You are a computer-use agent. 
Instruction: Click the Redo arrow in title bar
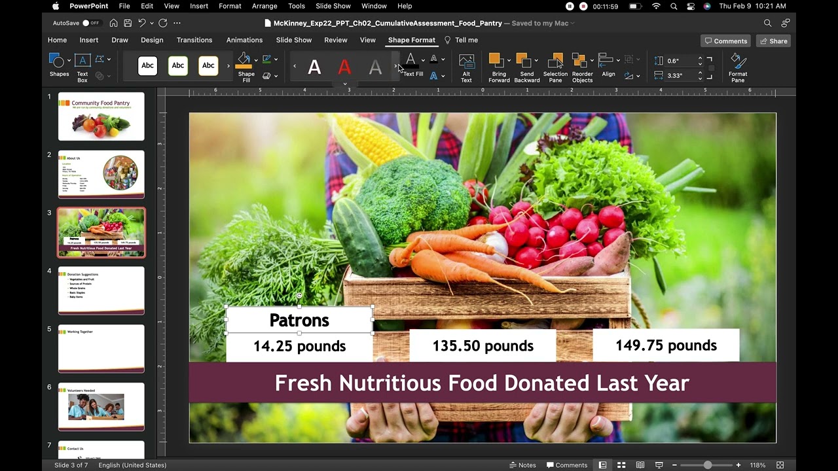[162, 23]
